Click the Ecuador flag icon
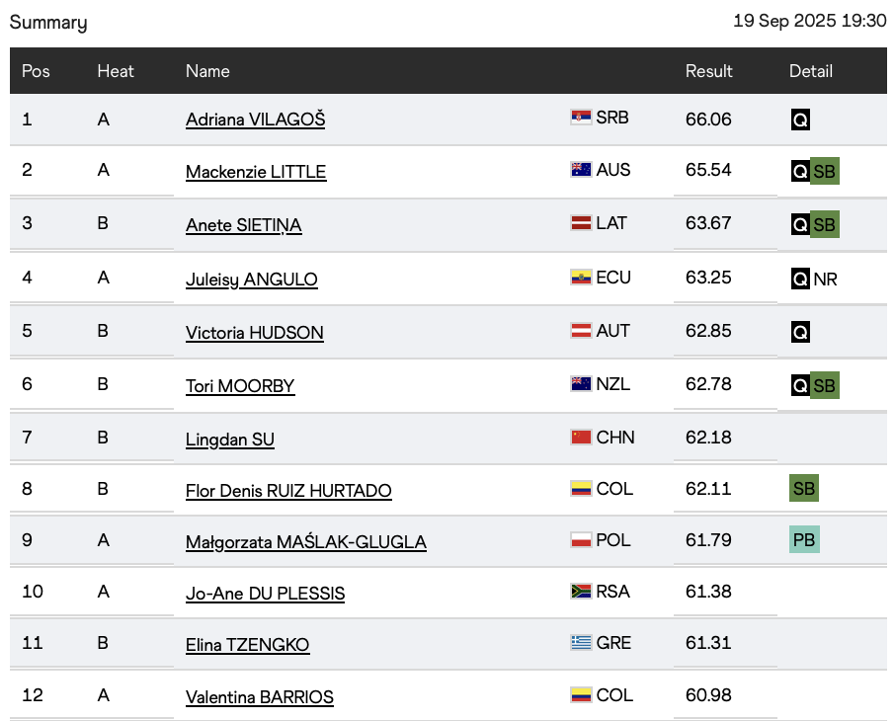 [581, 278]
